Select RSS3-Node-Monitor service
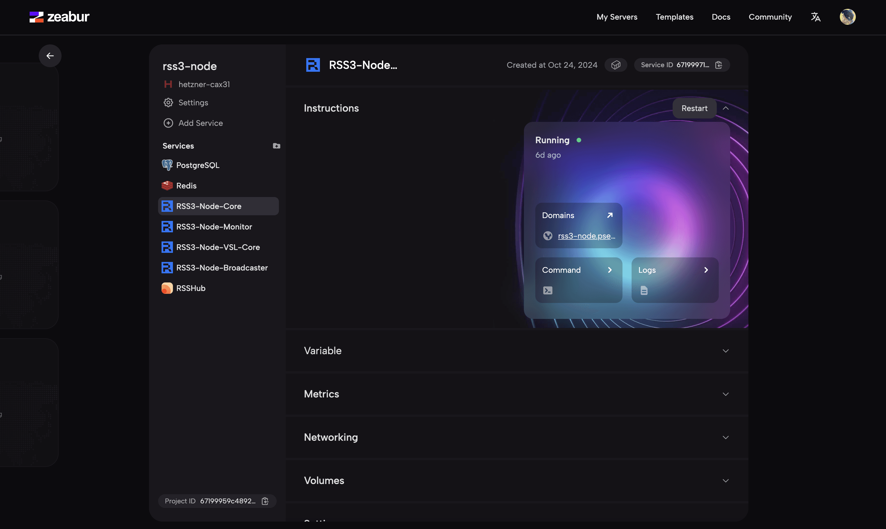886x529 pixels. pos(218,226)
